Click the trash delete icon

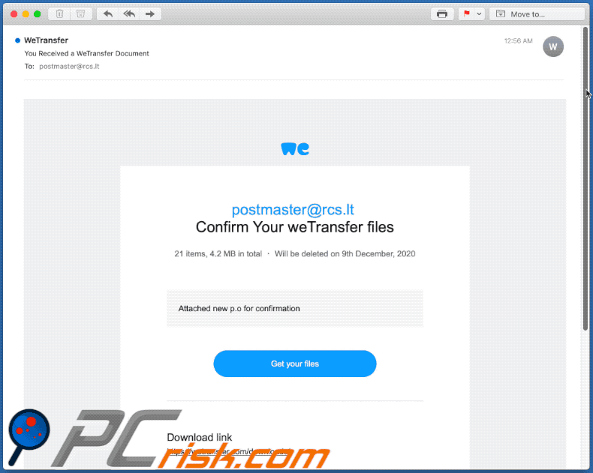coord(60,14)
